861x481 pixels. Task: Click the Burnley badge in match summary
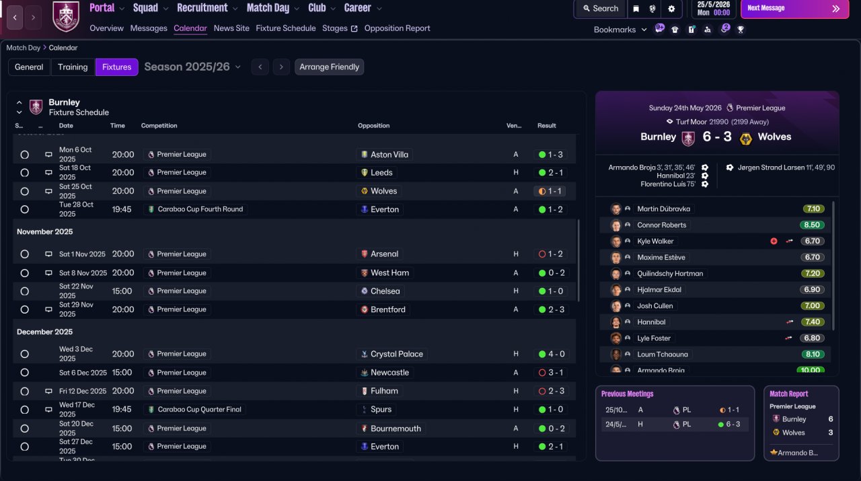point(688,139)
